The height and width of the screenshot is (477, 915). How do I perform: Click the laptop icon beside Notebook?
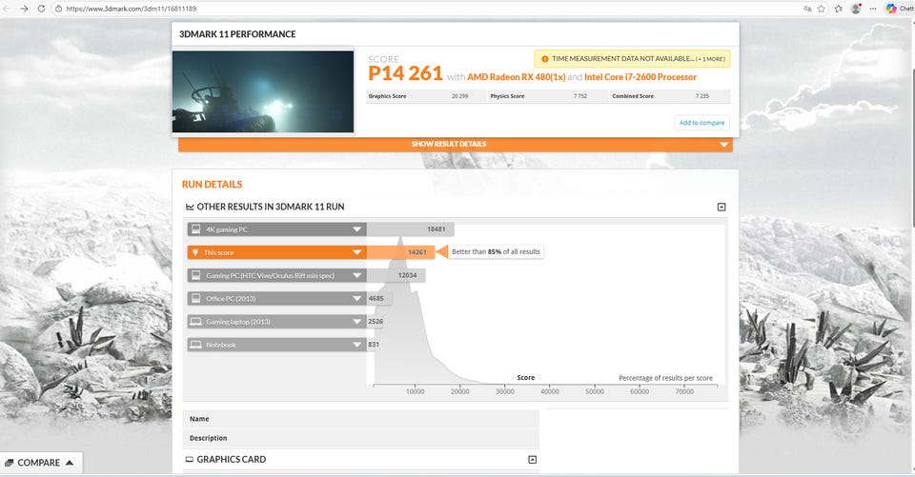(195, 345)
